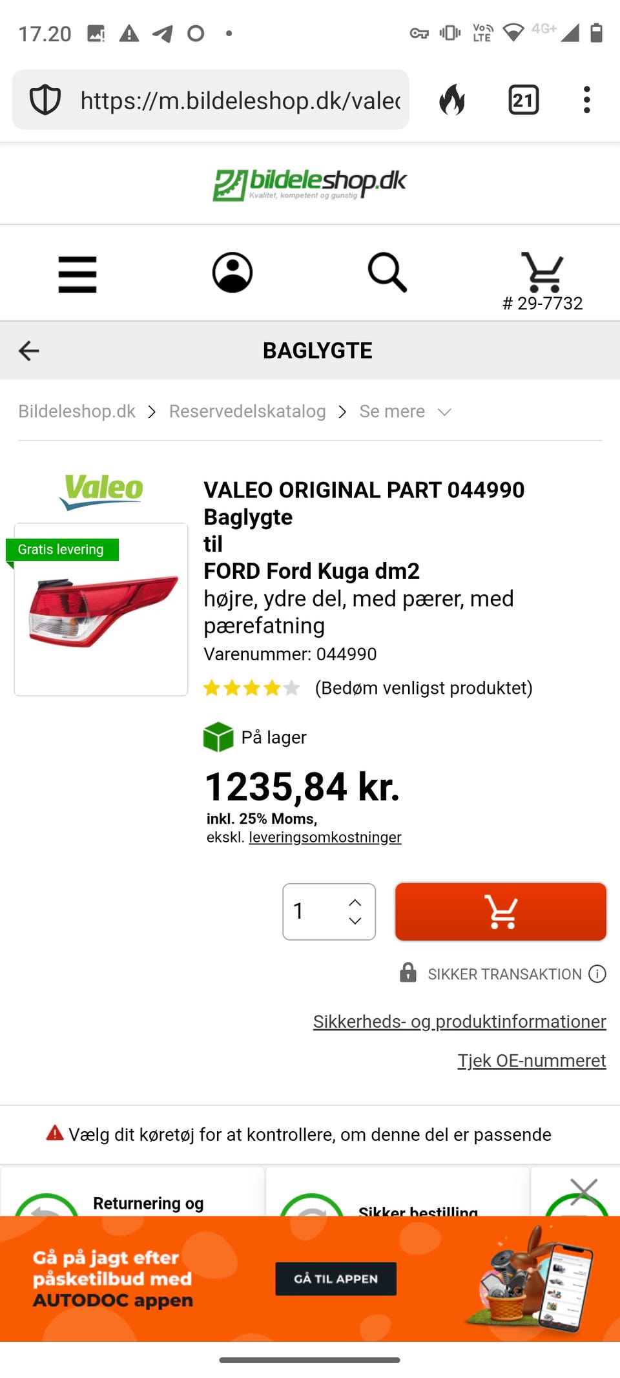This screenshot has height=1378, width=620.
Task: Open the browser three-dot overflow menu
Action: point(586,100)
